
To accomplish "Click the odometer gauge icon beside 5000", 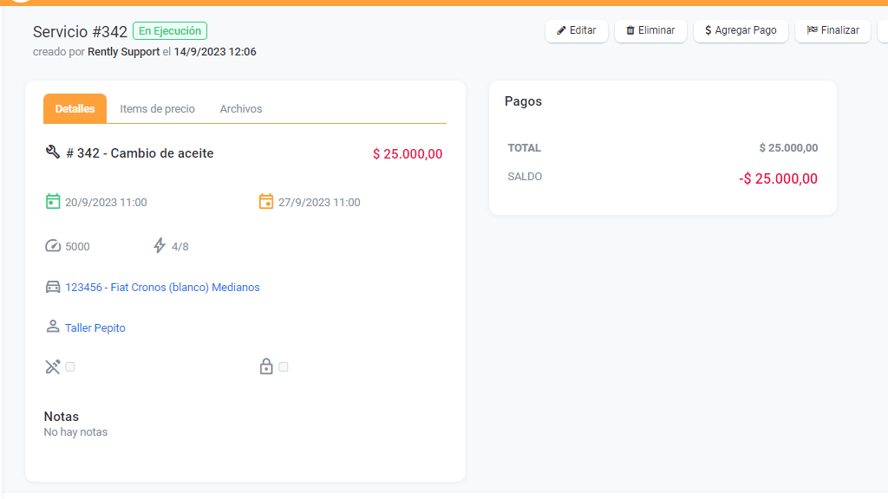I will click(x=53, y=246).
